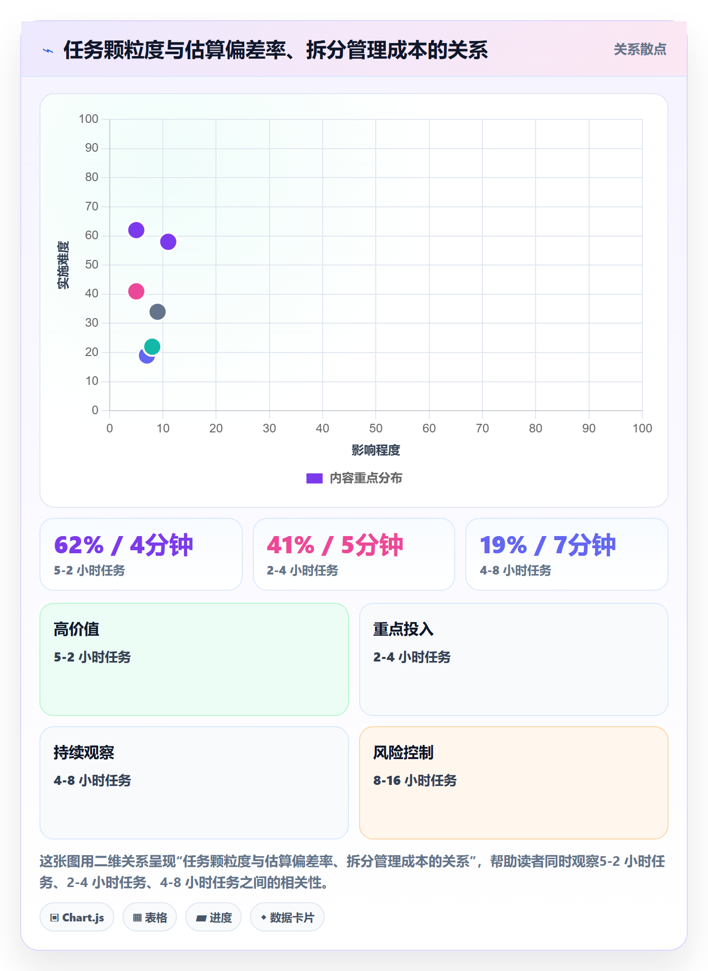The image size is (708, 971).
Task: Click the small square icon in the Chart.js chip
Action: click(x=55, y=917)
